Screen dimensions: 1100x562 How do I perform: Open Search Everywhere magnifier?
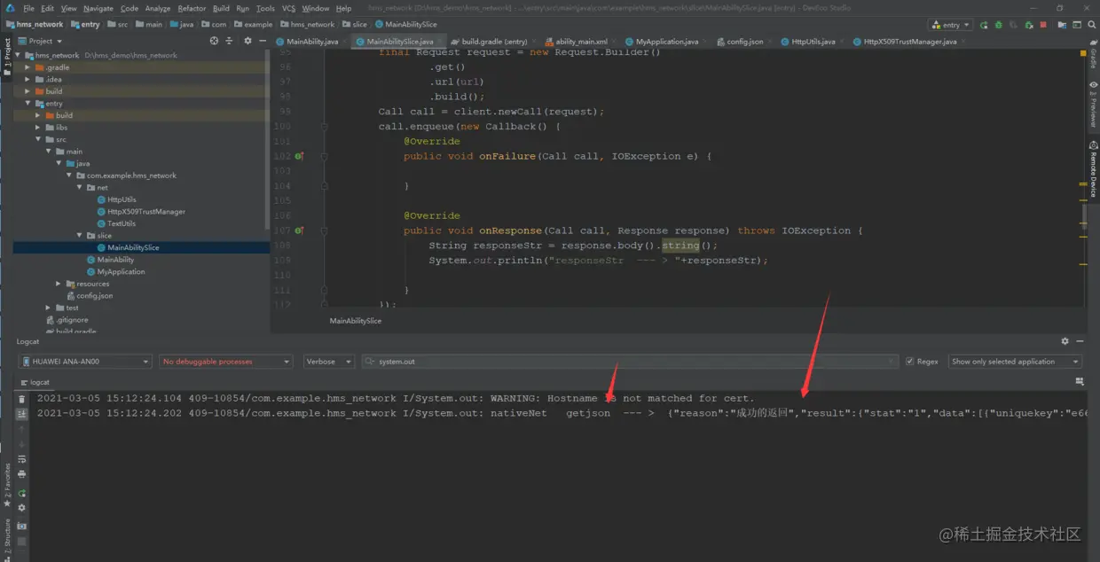point(1091,25)
